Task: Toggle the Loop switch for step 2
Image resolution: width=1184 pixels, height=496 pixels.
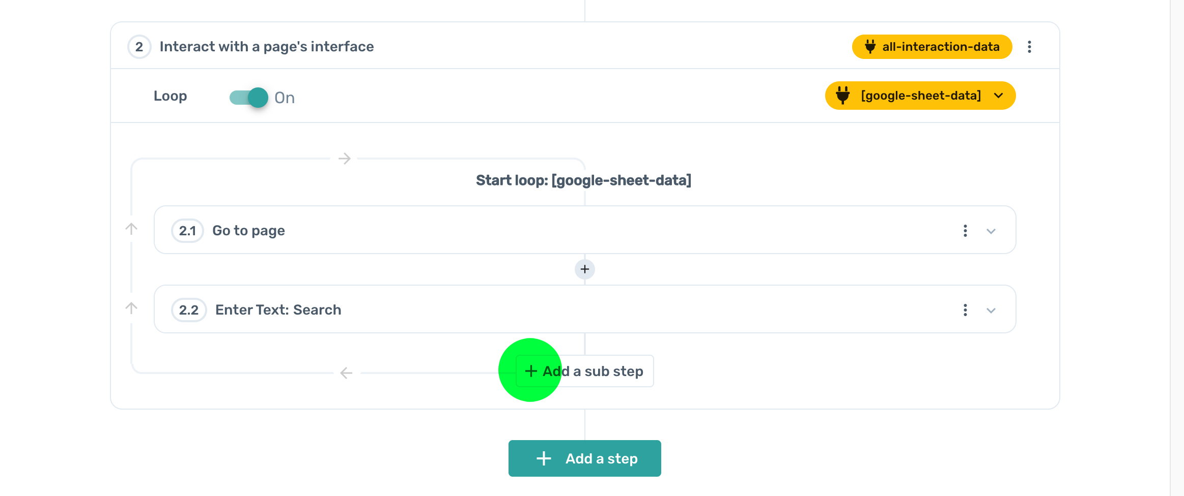Action: 248,97
